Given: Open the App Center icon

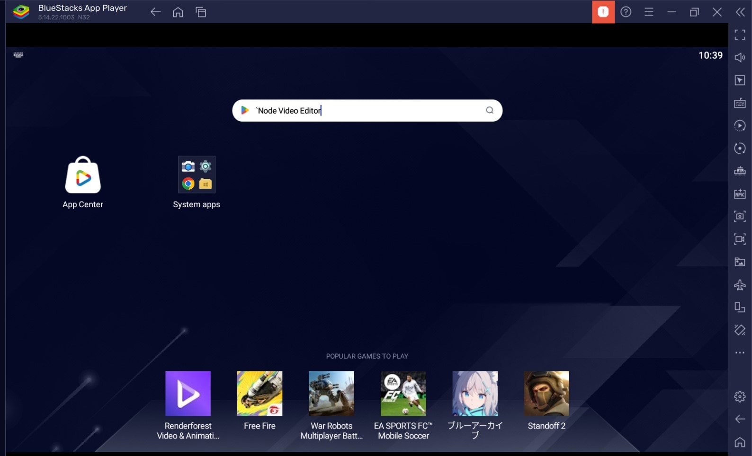Looking at the screenshot, I should (83, 175).
